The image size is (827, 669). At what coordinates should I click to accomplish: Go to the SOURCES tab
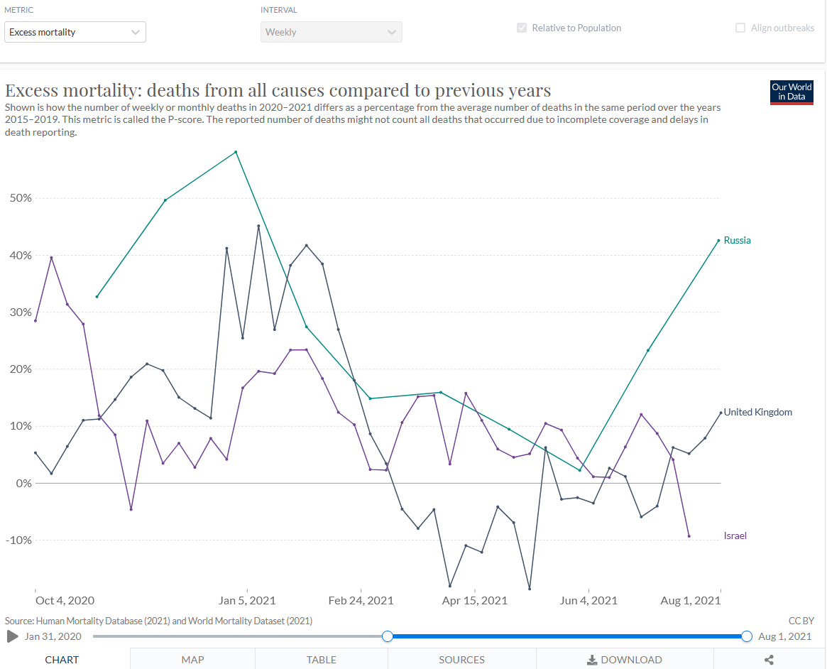461,660
